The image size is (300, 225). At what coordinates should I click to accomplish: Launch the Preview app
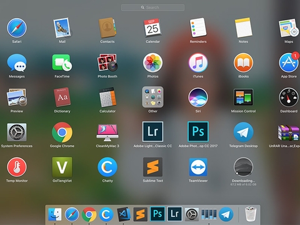(x=17, y=97)
